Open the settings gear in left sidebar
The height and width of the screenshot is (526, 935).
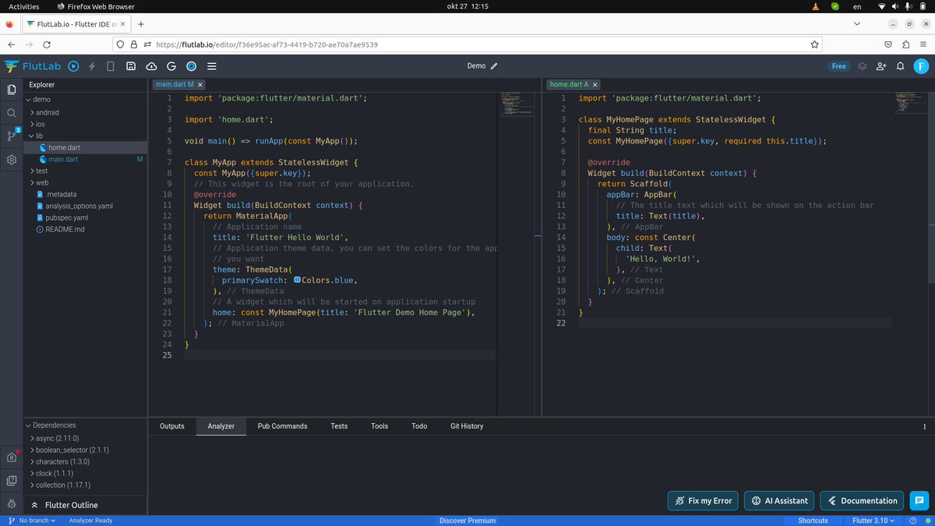point(12,160)
